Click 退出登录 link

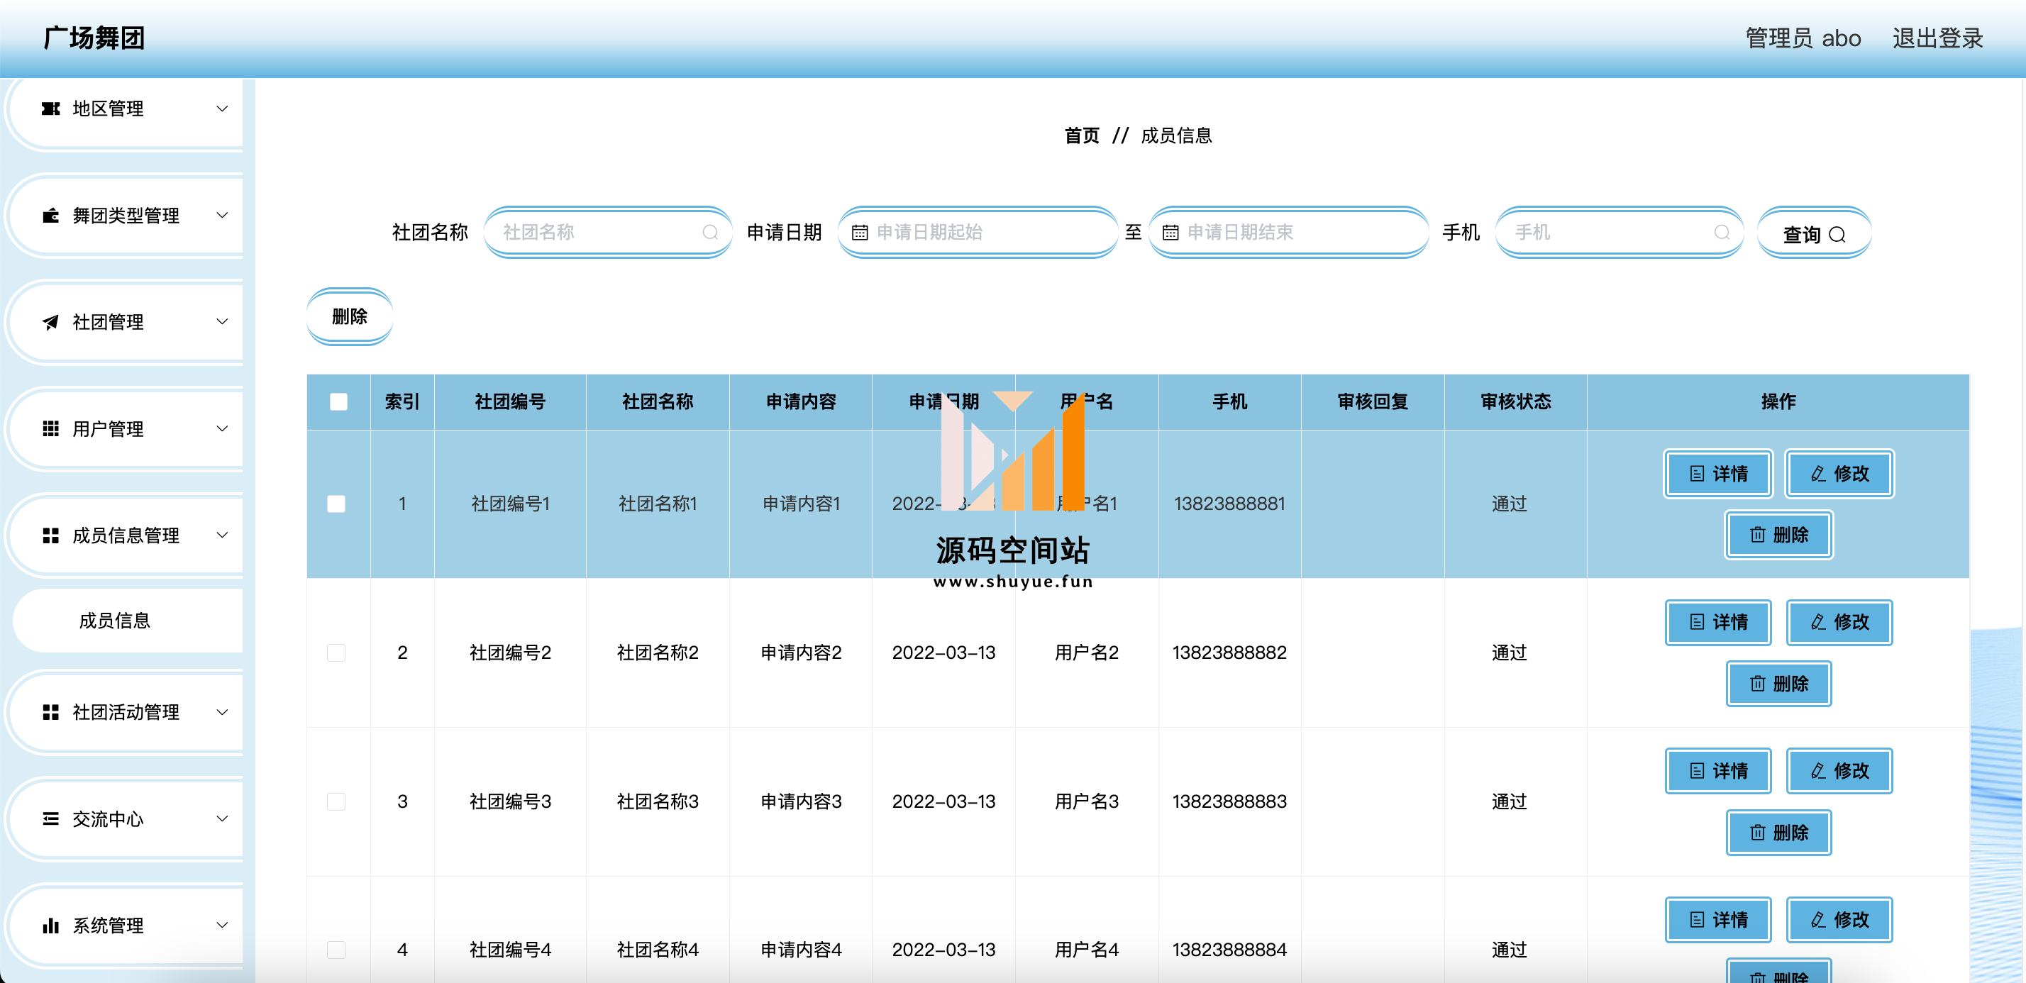(1937, 38)
